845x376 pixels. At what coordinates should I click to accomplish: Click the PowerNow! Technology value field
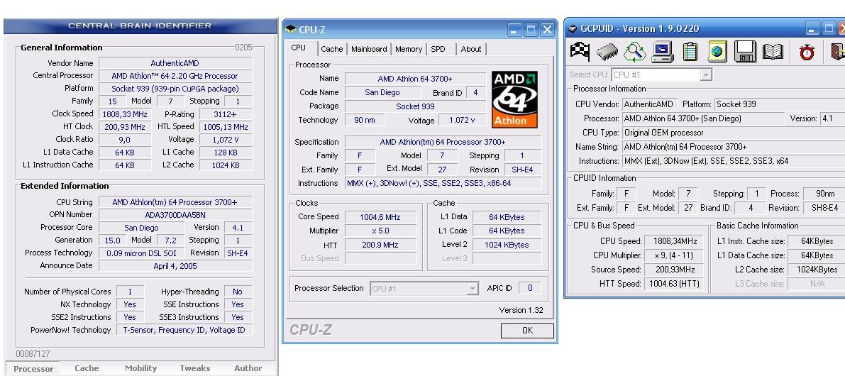(184, 330)
